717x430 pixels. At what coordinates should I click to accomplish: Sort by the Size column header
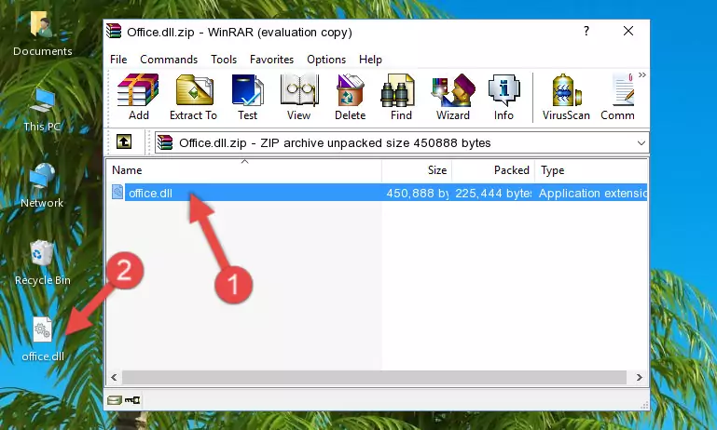click(417, 170)
